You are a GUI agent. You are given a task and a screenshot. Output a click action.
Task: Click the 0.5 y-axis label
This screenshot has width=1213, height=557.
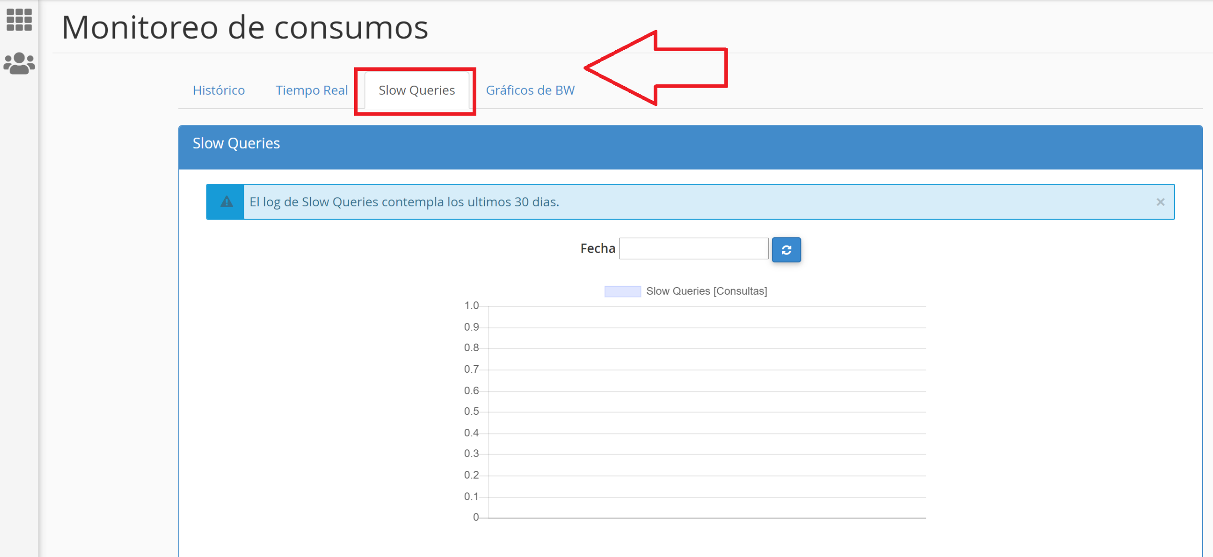471,412
